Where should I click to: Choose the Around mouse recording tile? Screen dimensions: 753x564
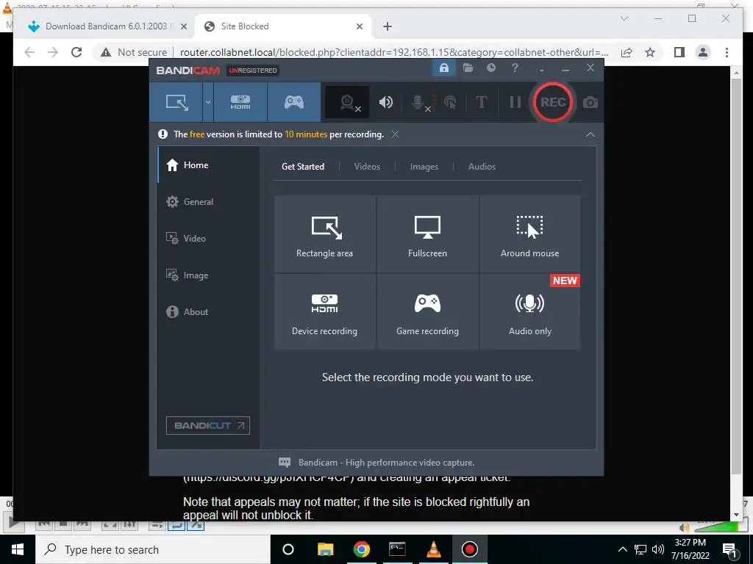(529, 234)
